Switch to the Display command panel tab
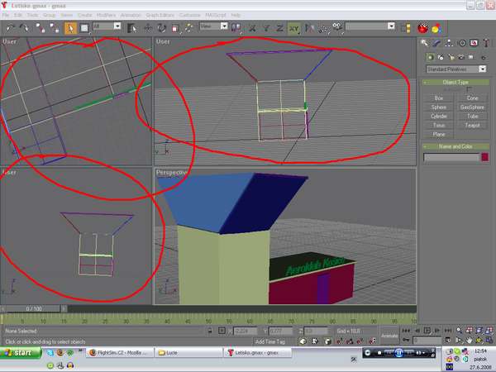The image size is (496, 372). pyautogui.click(x=474, y=43)
